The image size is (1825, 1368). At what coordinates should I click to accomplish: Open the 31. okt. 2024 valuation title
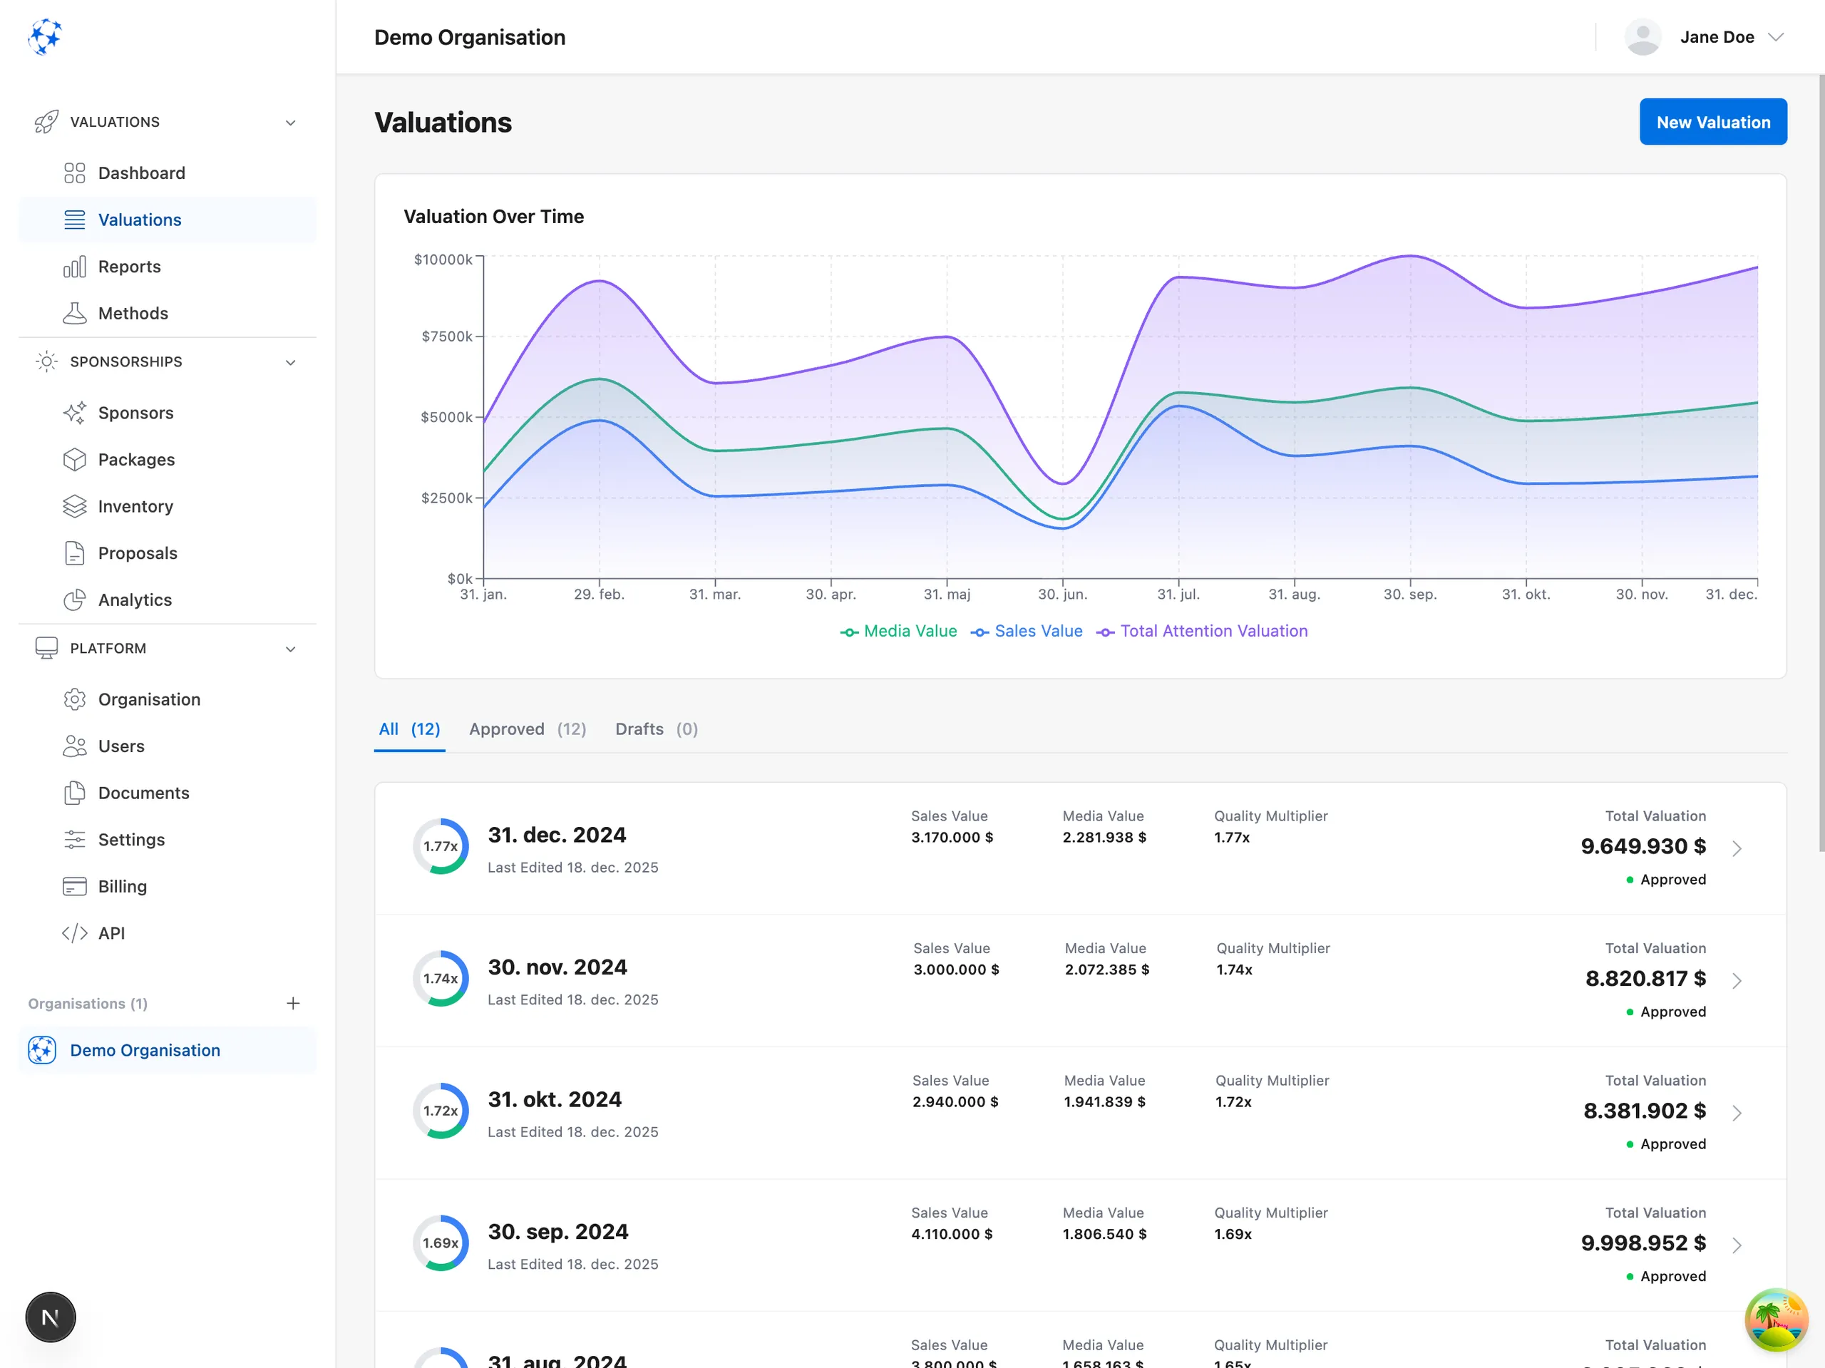coord(555,1099)
